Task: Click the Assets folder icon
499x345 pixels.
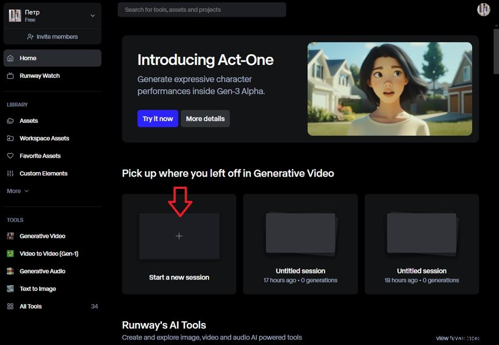Action: [x=10, y=121]
